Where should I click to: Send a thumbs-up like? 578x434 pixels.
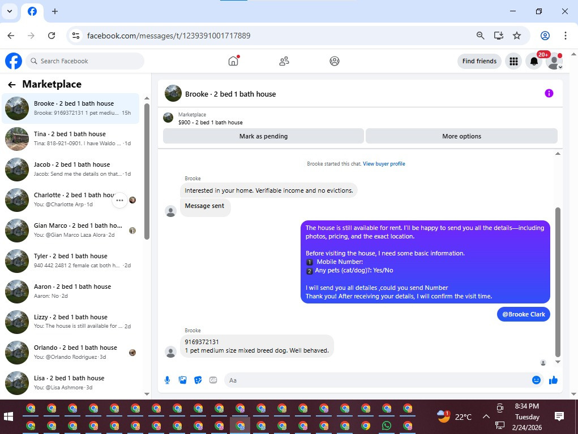coord(553,380)
